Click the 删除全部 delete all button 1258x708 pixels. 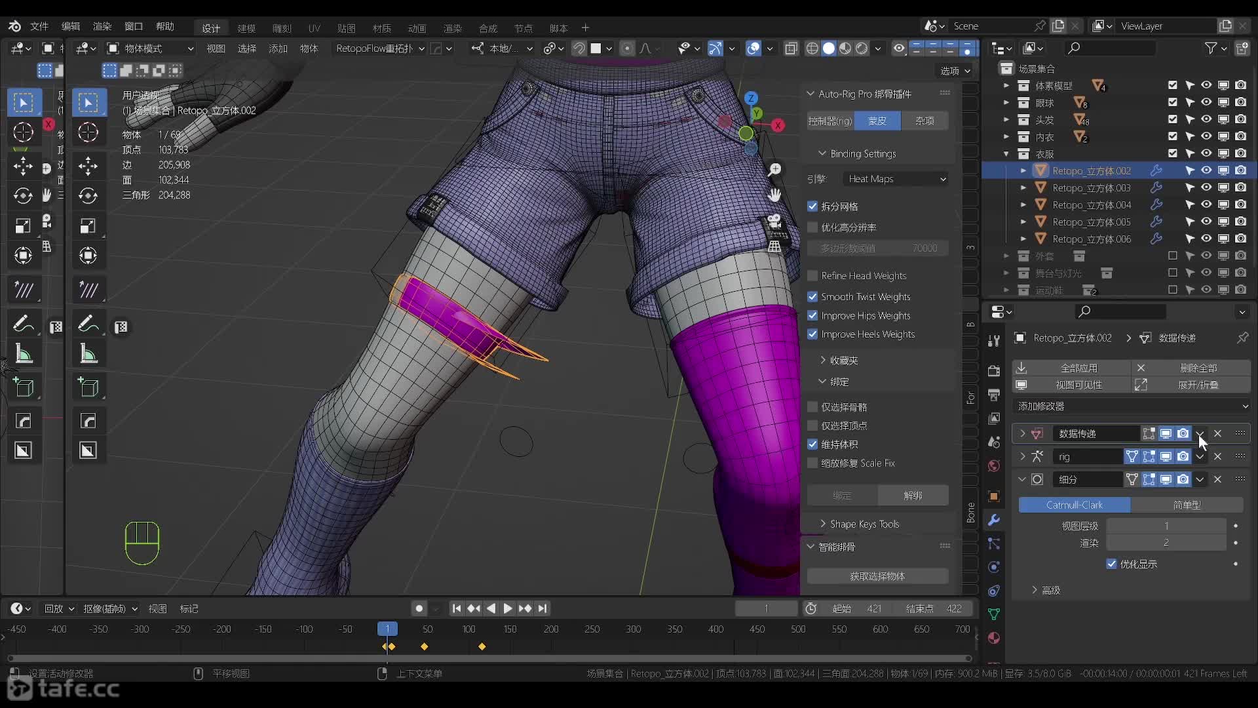(x=1191, y=368)
